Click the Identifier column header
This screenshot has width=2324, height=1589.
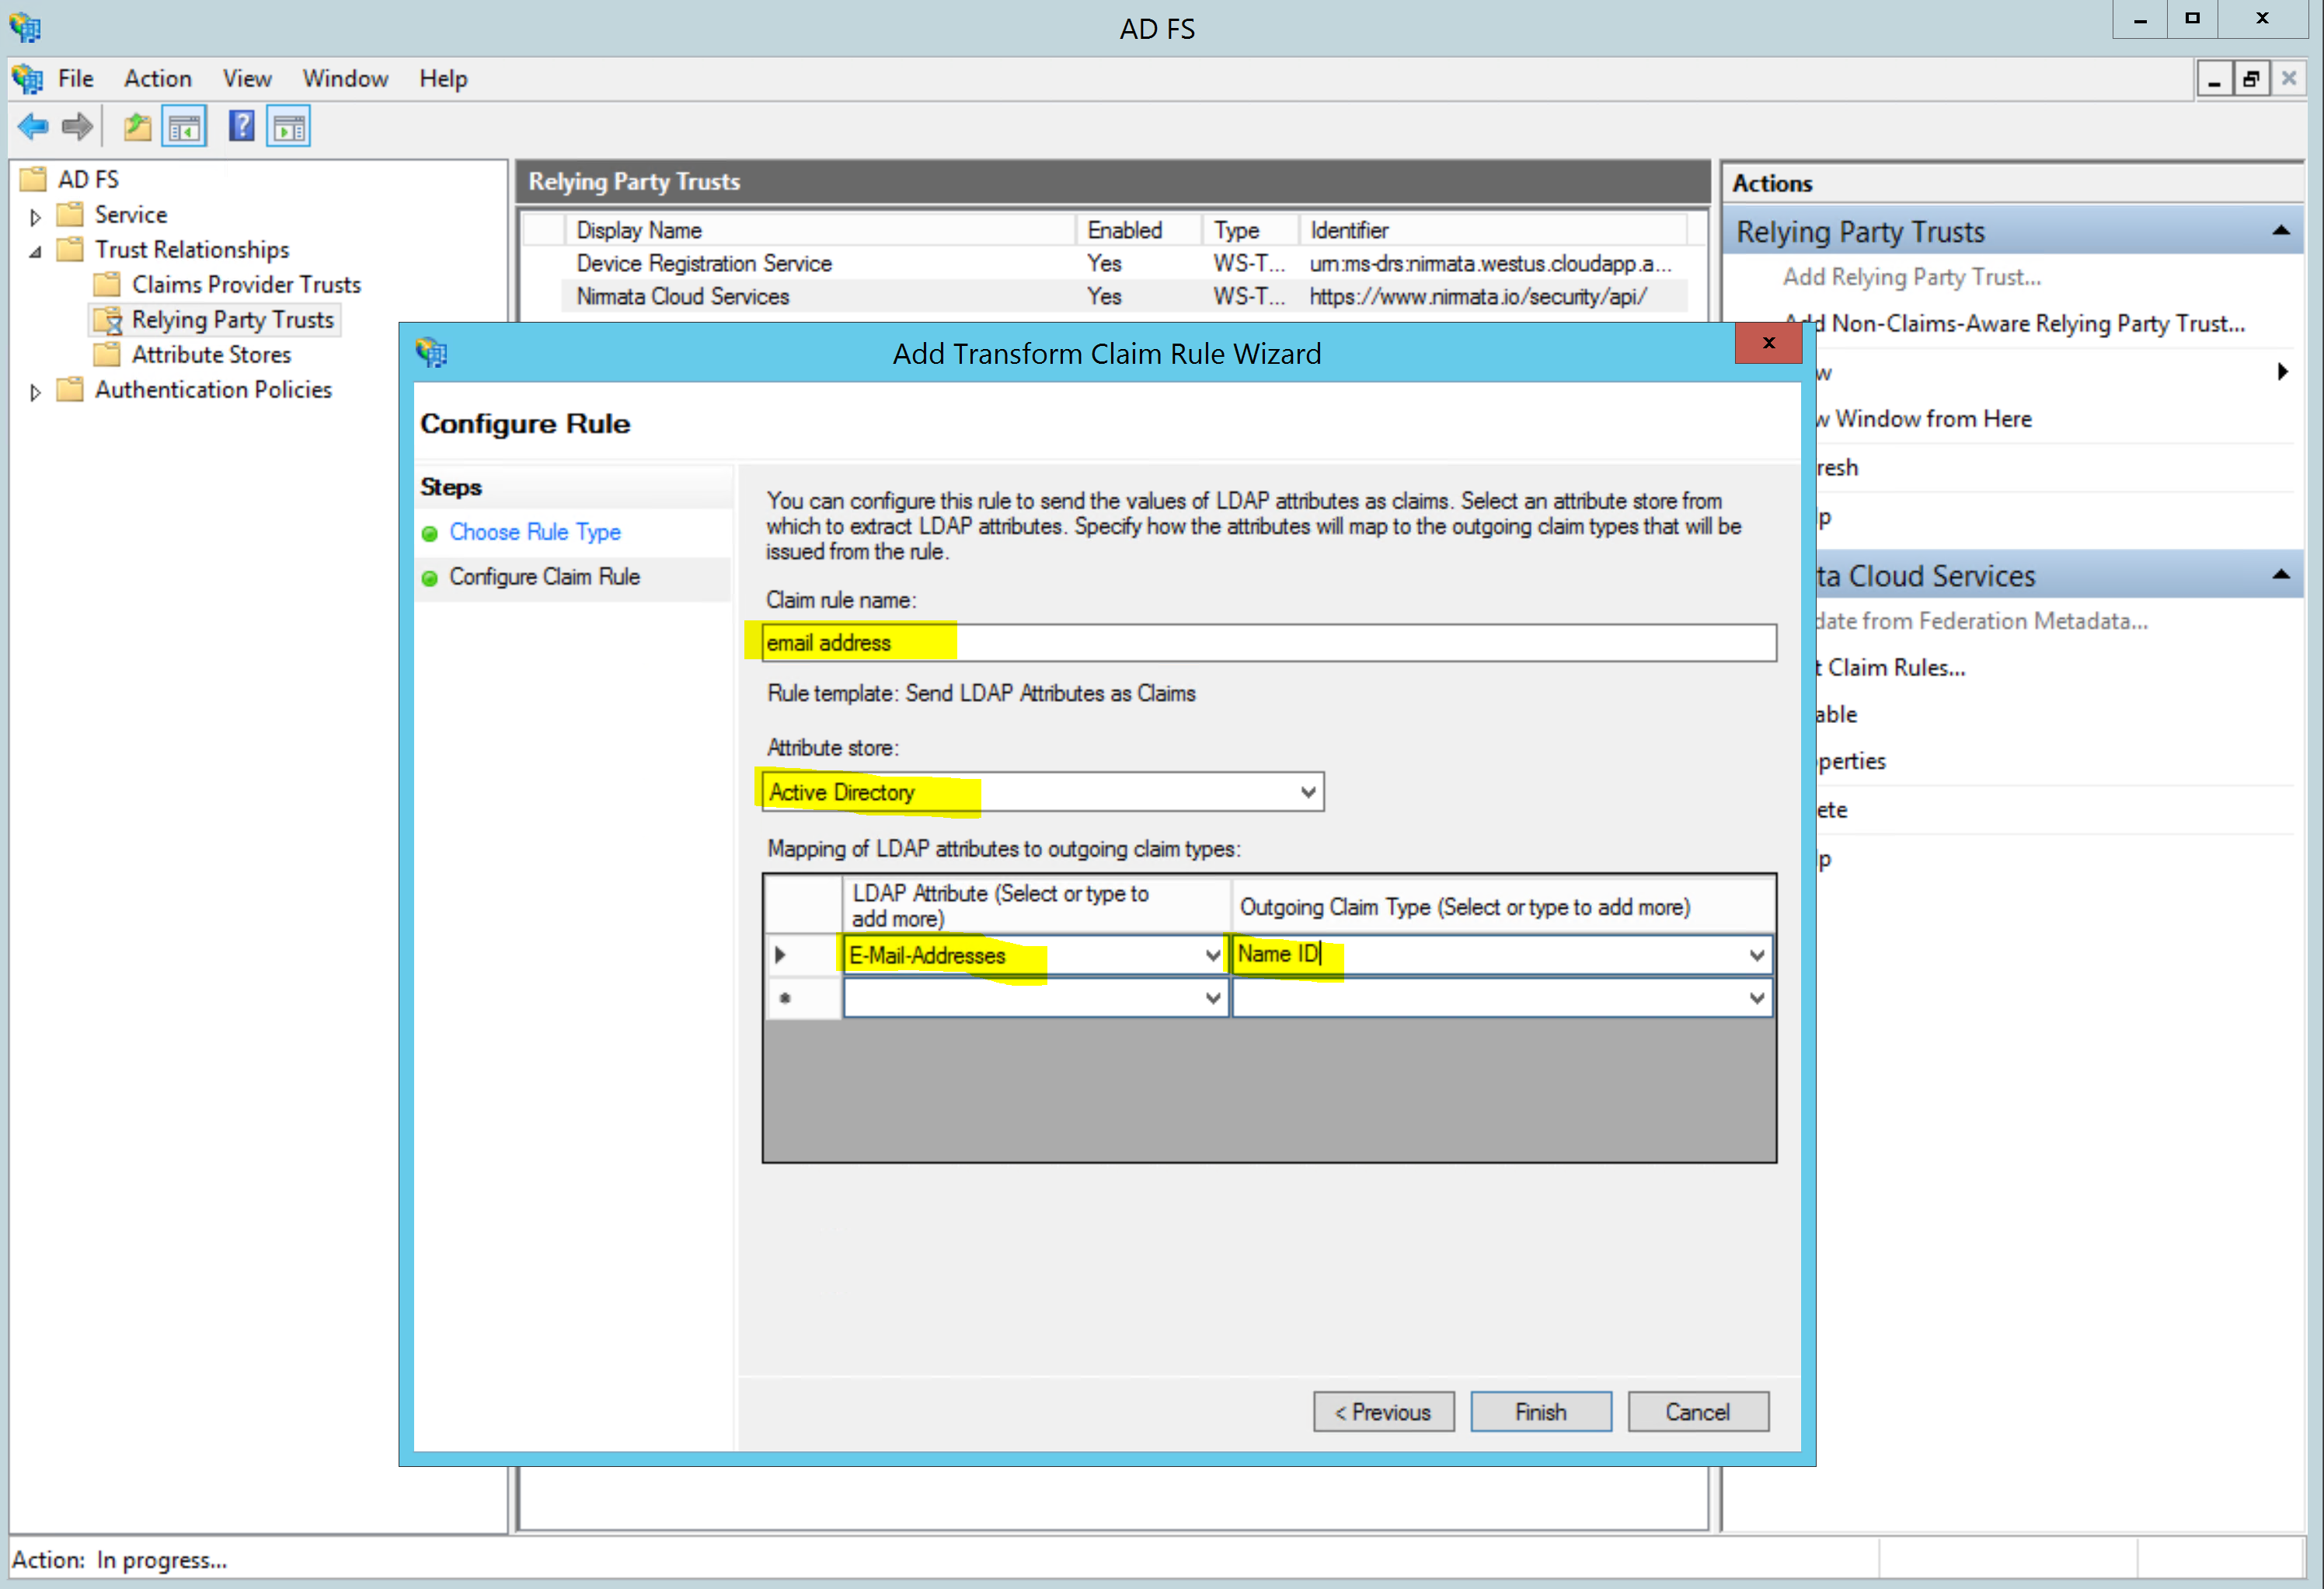pos(1493,230)
